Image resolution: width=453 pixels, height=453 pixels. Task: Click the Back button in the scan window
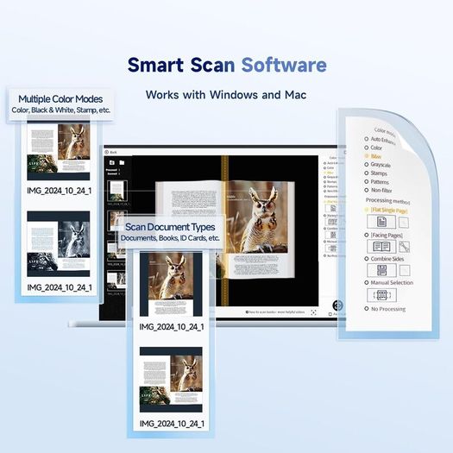(x=110, y=152)
